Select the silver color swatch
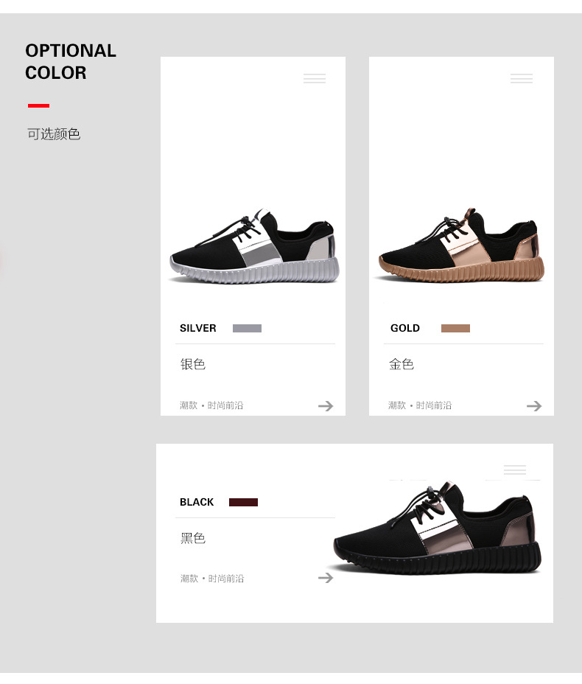This screenshot has width=582, height=684. point(248,329)
